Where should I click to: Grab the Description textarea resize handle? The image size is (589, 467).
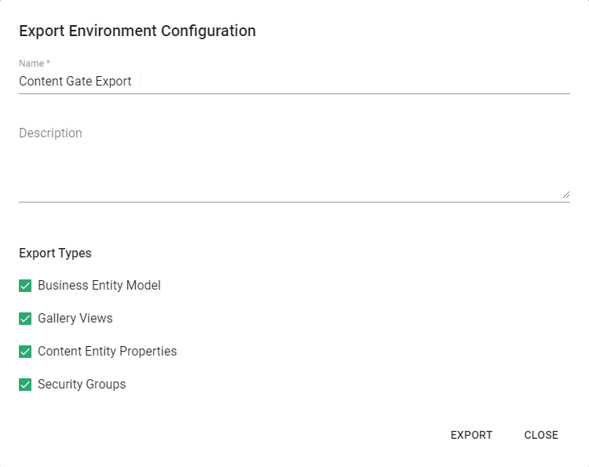pos(565,194)
